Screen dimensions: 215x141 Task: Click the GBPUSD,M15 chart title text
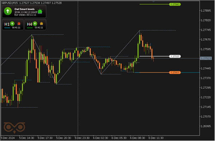click(x=10, y=3)
